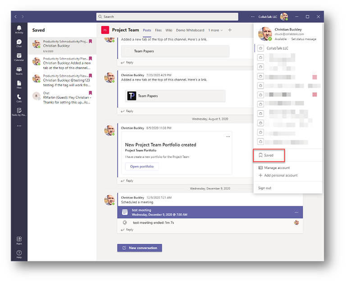The height and width of the screenshot is (283, 346).
Task: Click the meeting attendee avatar thumbnail
Action: point(296,223)
